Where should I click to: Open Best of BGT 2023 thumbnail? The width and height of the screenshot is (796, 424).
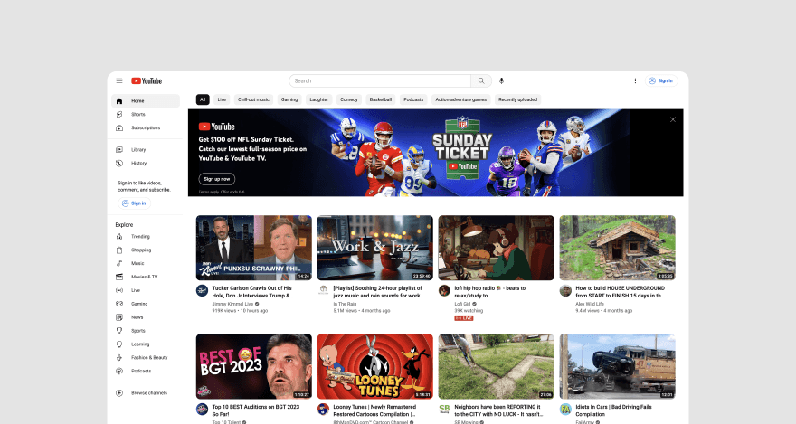tap(254, 367)
